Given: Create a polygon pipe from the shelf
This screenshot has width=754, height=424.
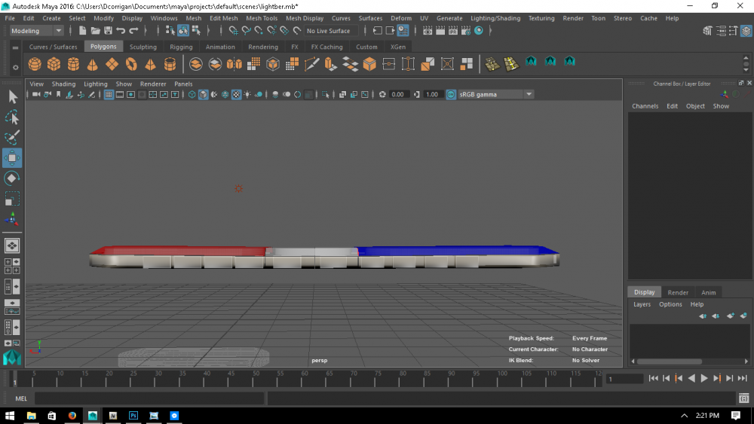Looking at the screenshot, I should pos(170,64).
